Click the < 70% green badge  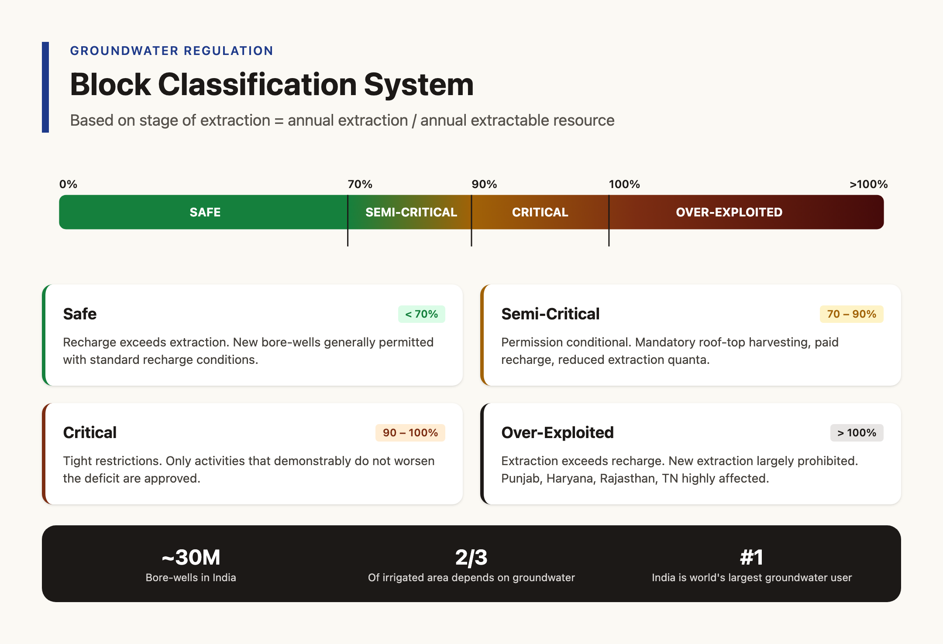[x=421, y=314]
